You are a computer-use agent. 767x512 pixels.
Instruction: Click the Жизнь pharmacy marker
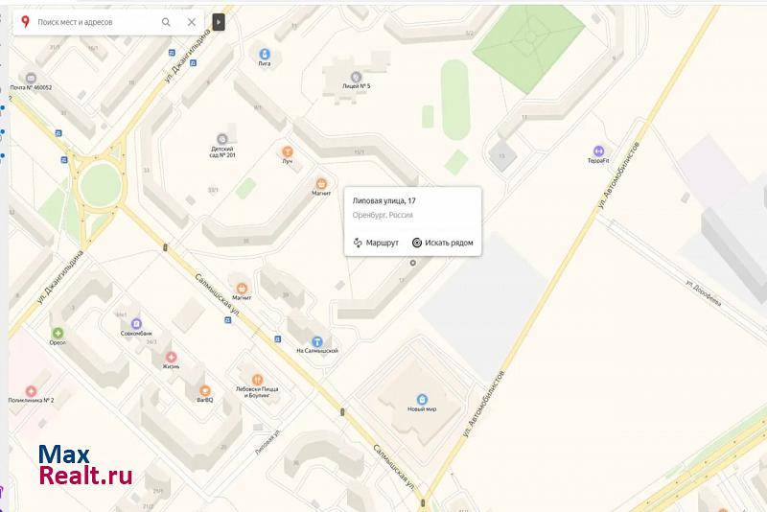(171, 357)
